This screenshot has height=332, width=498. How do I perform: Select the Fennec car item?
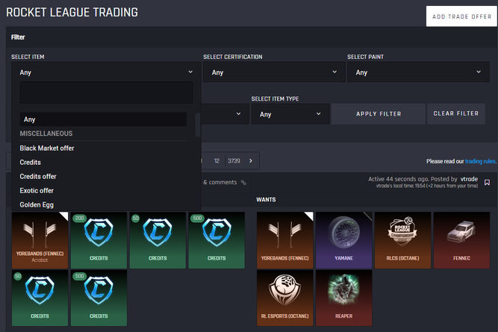coord(462,240)
